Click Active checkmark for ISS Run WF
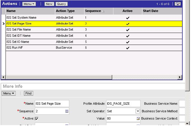Screen dimensions: 192x126 coord(127,48)
